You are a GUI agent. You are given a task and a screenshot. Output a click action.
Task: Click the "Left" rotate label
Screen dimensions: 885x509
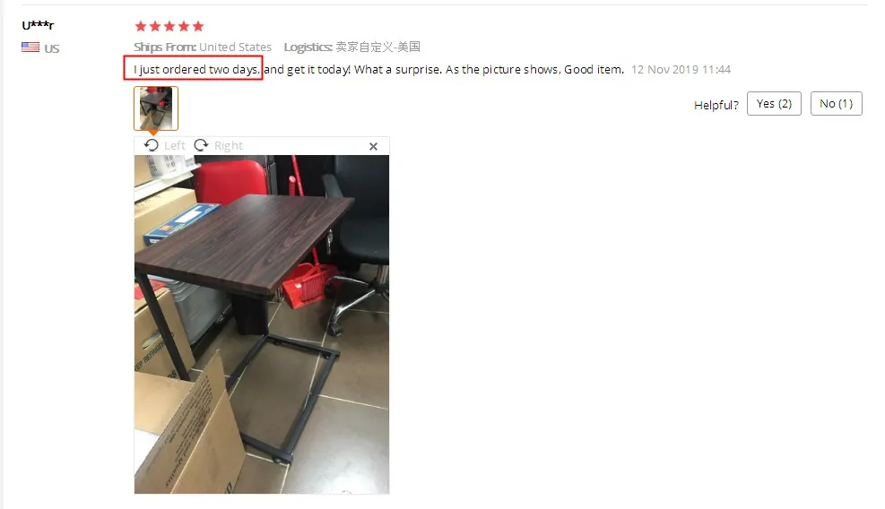(175, 145)
